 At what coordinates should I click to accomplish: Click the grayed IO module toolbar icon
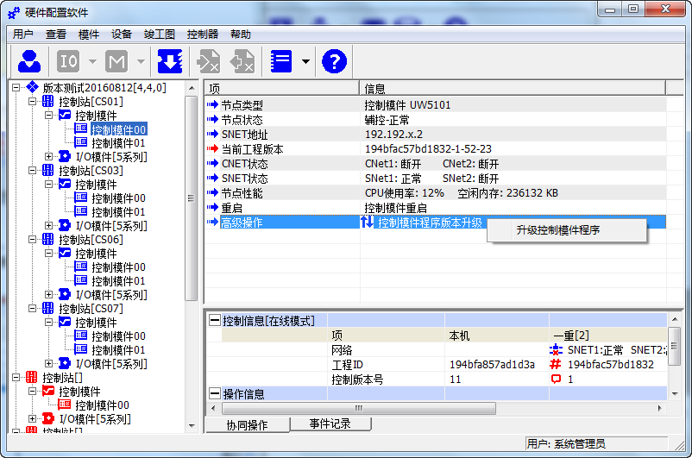(68, 61)
